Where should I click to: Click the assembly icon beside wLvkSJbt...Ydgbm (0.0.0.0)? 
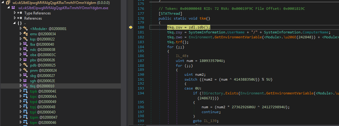tap(8, 3)
